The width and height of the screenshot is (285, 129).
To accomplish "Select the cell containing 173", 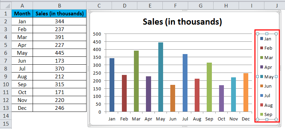I will 60,61.
